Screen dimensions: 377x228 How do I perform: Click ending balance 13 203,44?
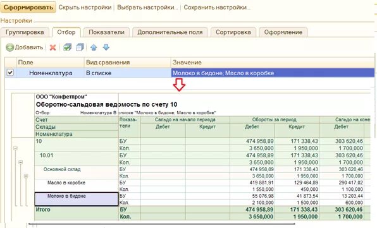pos(352,196)
